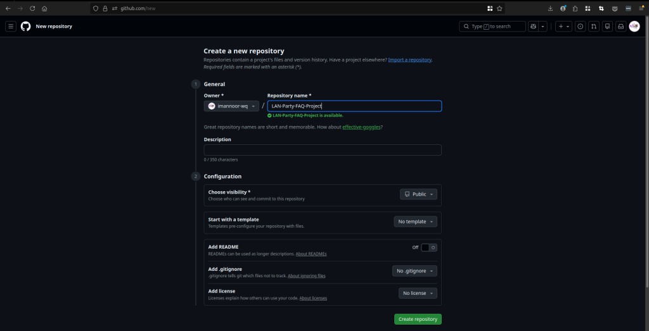The height and width of the screenshot is (331, 649).
Task: Open the Pull requests icon in header
Action: click(x=594, y=27)
